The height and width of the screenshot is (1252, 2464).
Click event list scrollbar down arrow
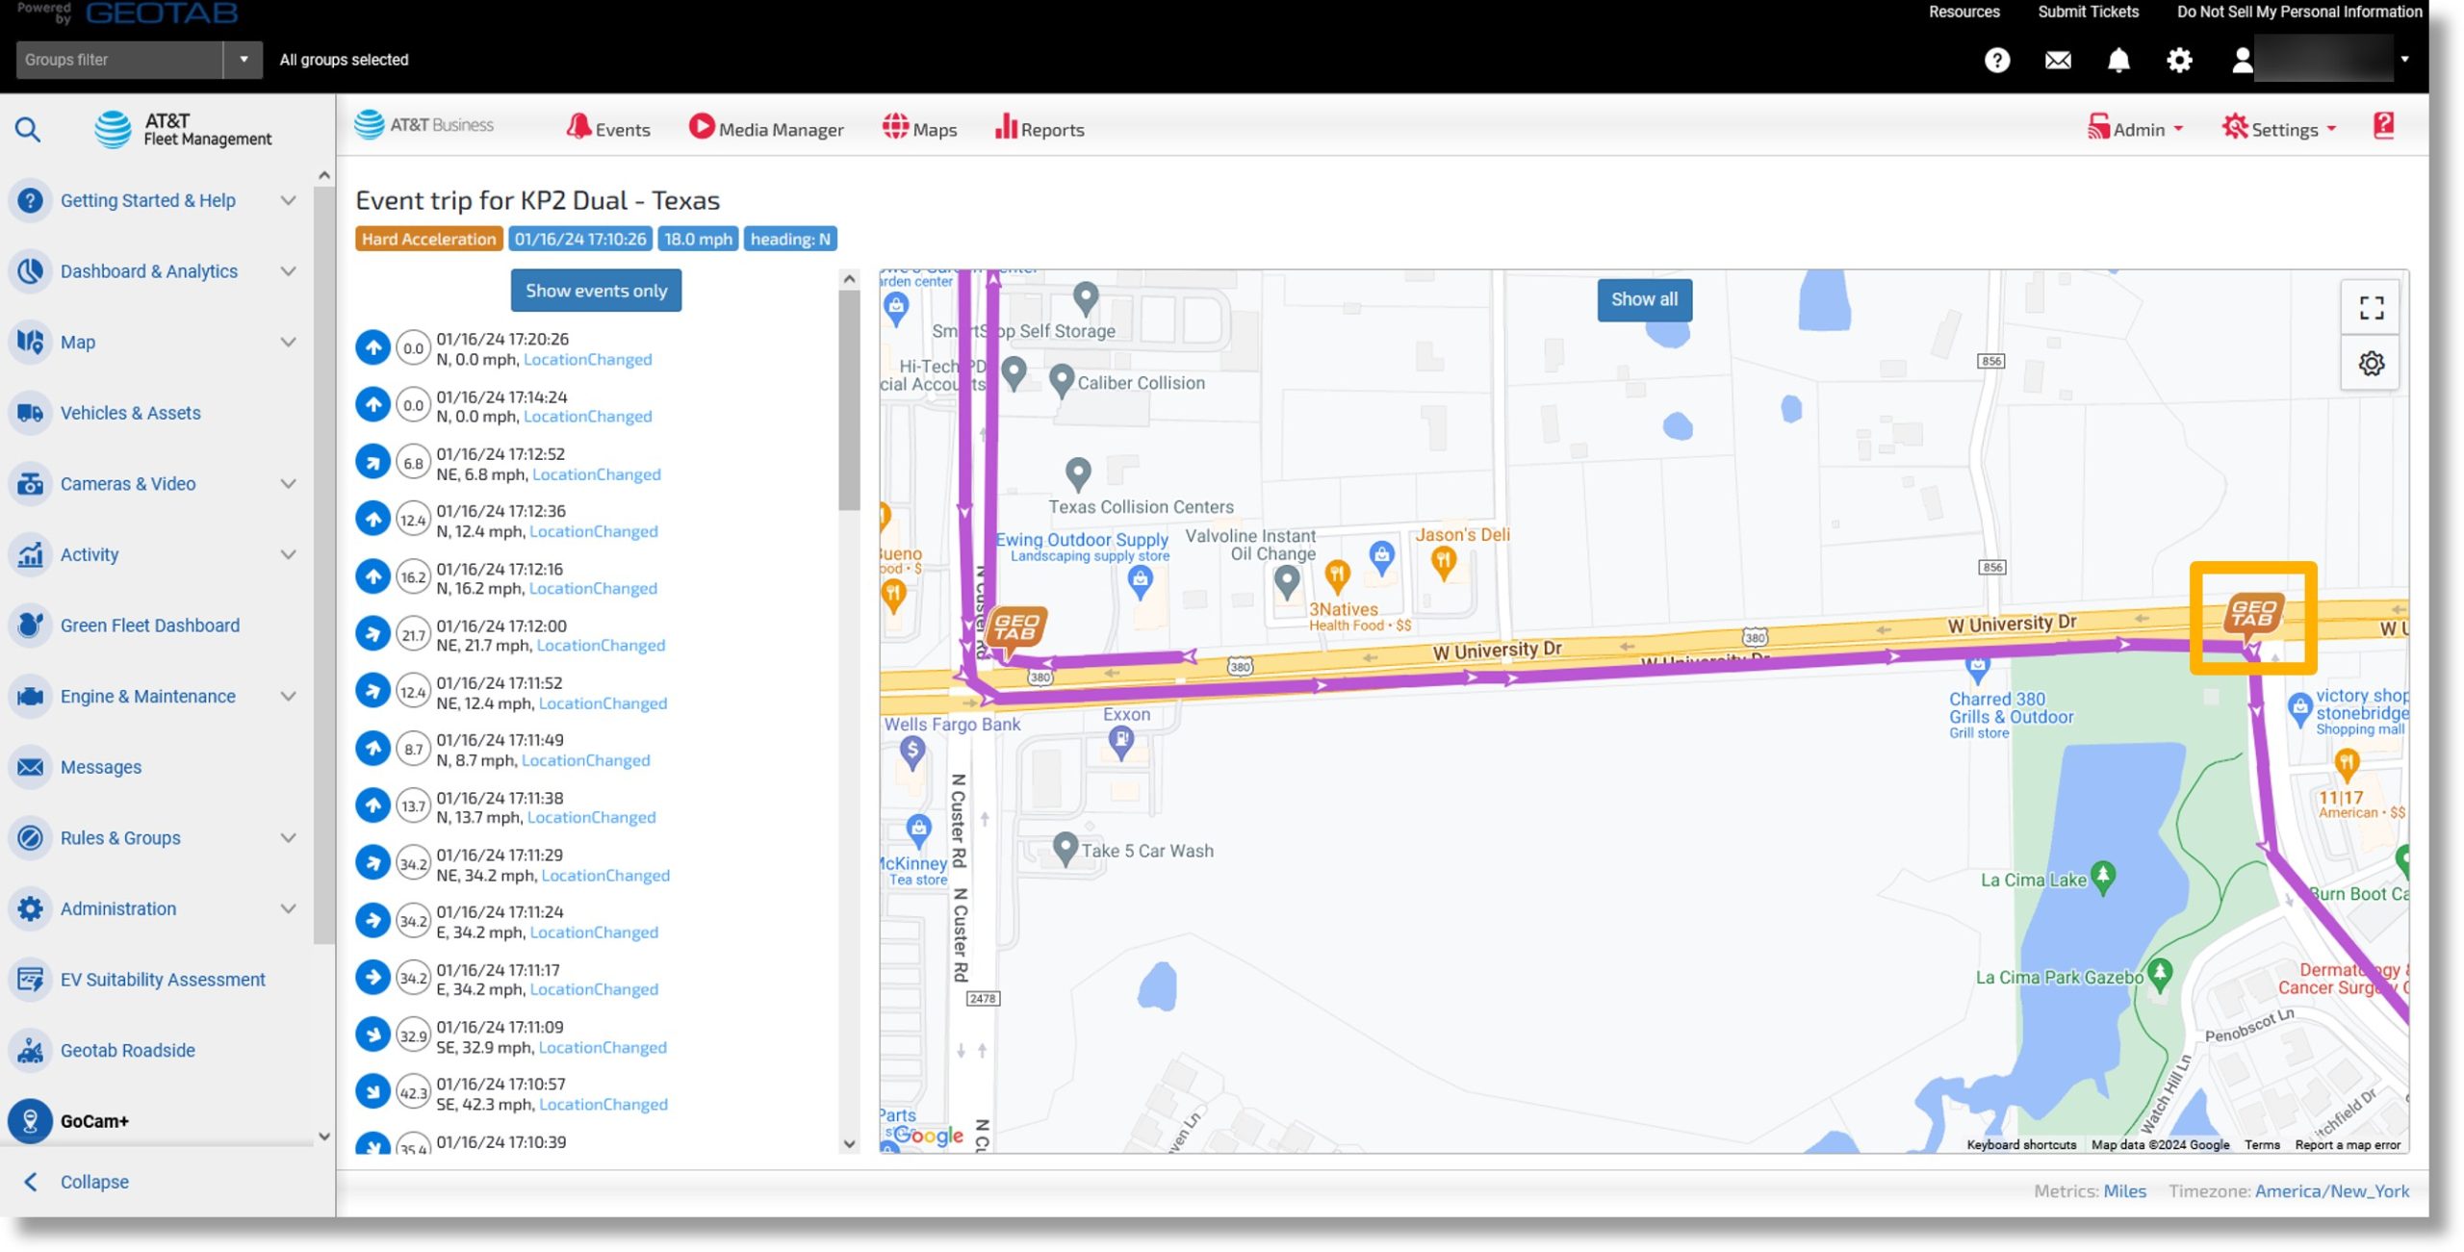849,1143
